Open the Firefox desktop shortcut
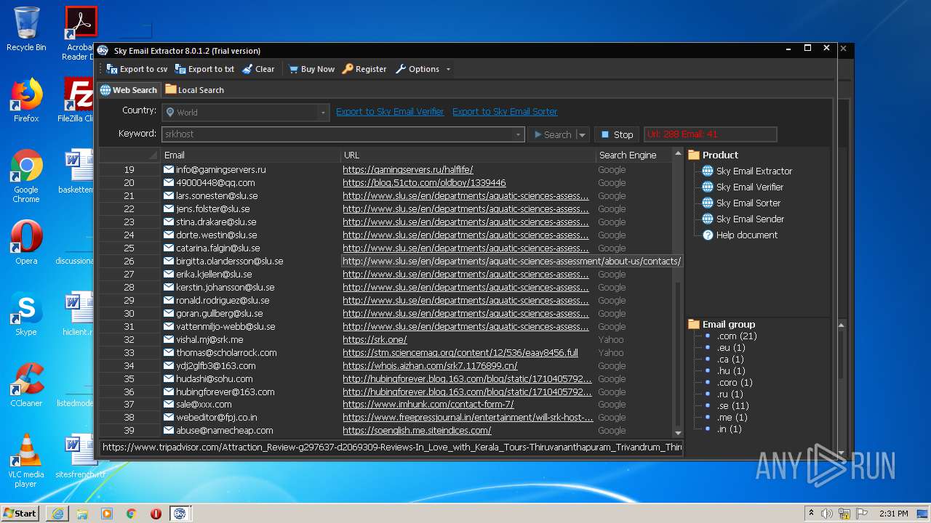Image resolution: width=931 pixels, height=523 pixels. [x=26, y=100]
